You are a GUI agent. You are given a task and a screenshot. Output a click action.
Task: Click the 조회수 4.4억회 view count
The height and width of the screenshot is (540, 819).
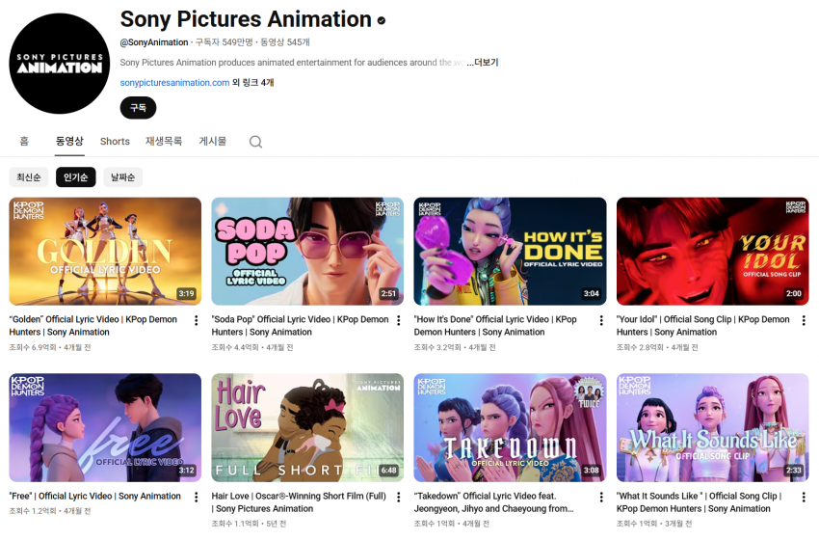coord(235,347)
